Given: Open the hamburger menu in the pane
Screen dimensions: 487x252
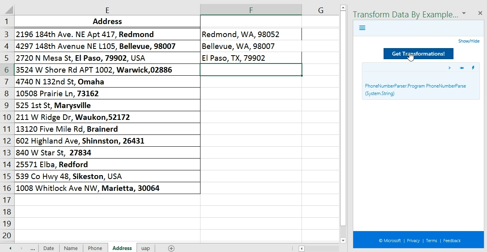Looking at the screenshot, I should tap(362, 28).
